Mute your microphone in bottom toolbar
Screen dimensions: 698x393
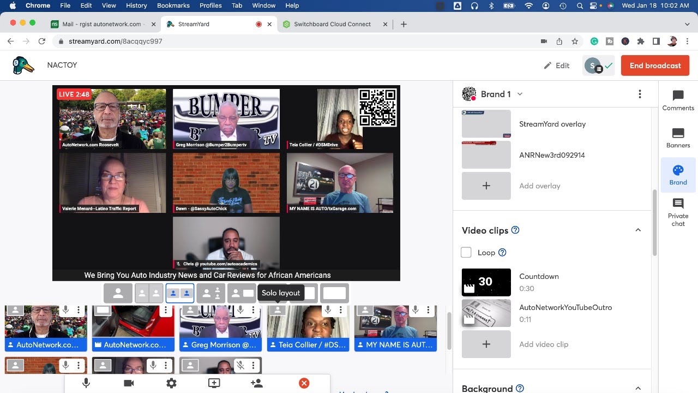86,383
